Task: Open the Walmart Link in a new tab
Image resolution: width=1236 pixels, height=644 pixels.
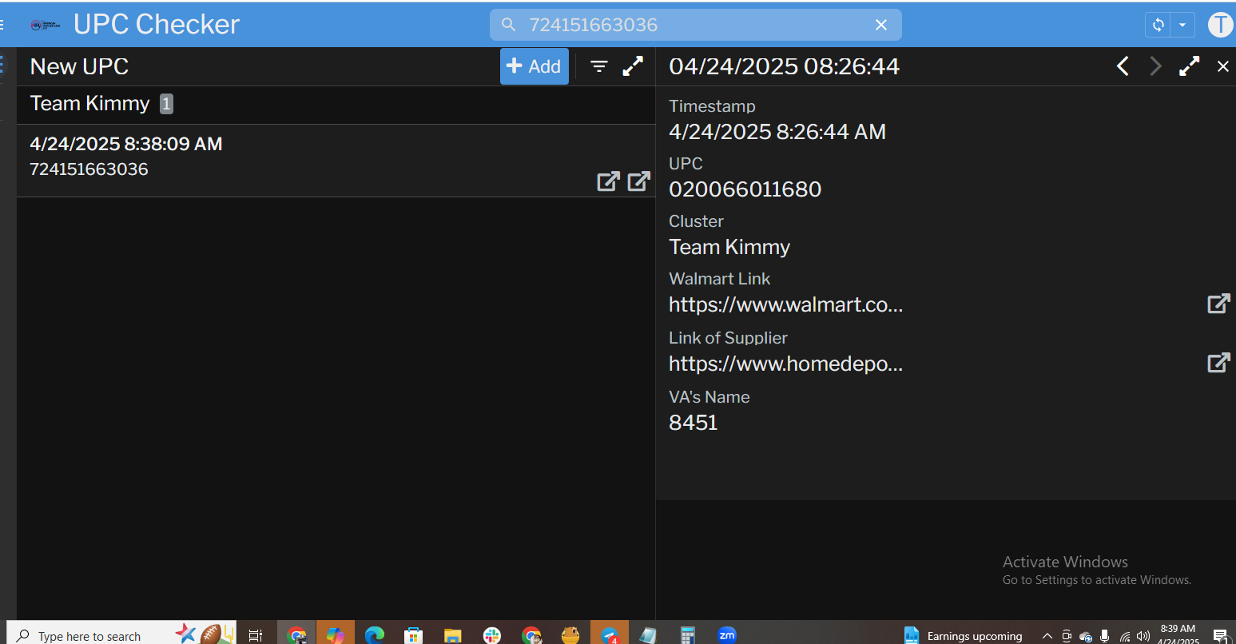Action: pyautogui.click(x=1218, y=304)
